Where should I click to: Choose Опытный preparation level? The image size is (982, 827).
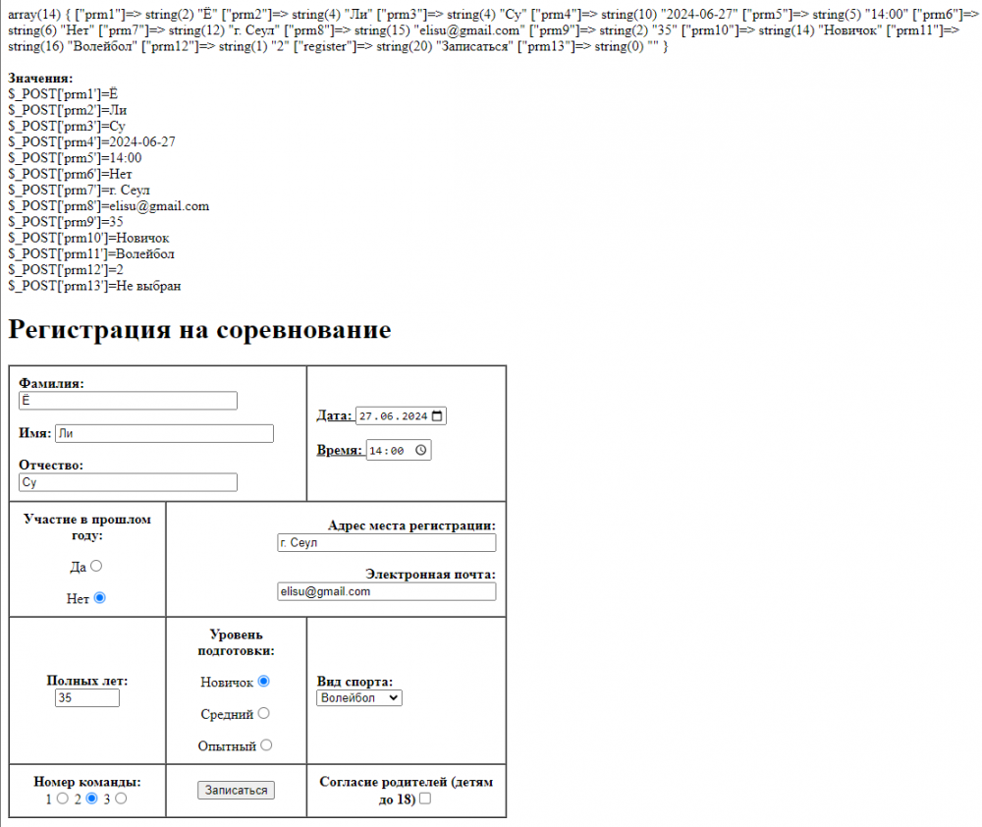[266, 744]
